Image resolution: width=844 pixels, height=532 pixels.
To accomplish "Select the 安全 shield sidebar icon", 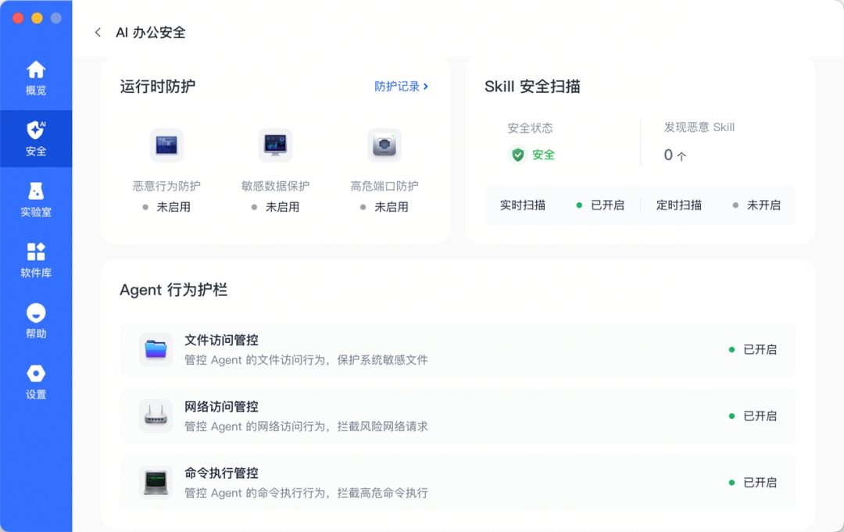I will coord(36,139).
